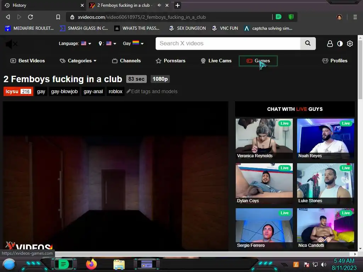The image size is (363, 272).
Task: Select the gay tag
Action: tap(41, 91)
